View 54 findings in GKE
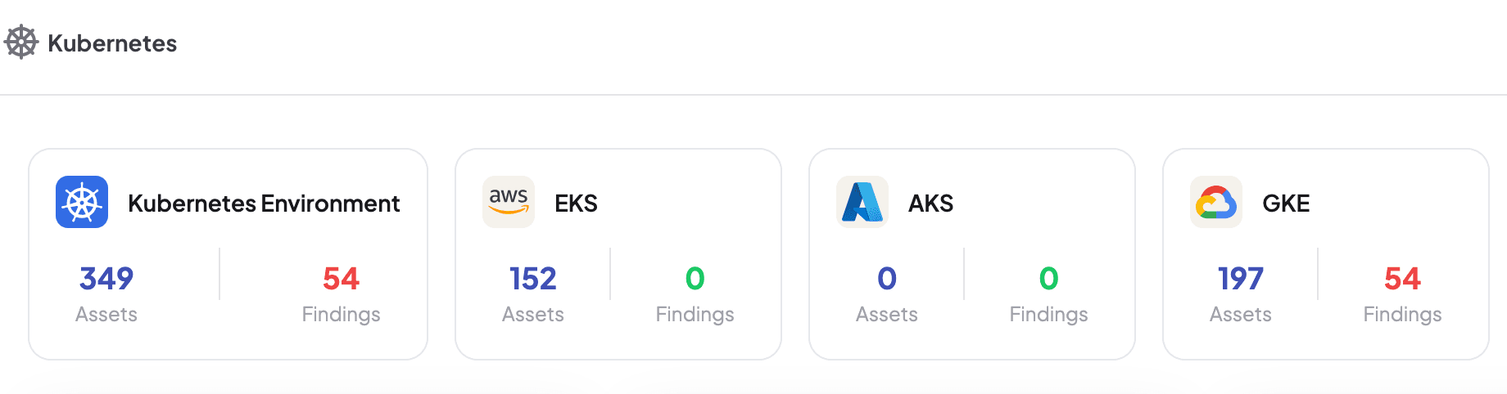 1402,279
